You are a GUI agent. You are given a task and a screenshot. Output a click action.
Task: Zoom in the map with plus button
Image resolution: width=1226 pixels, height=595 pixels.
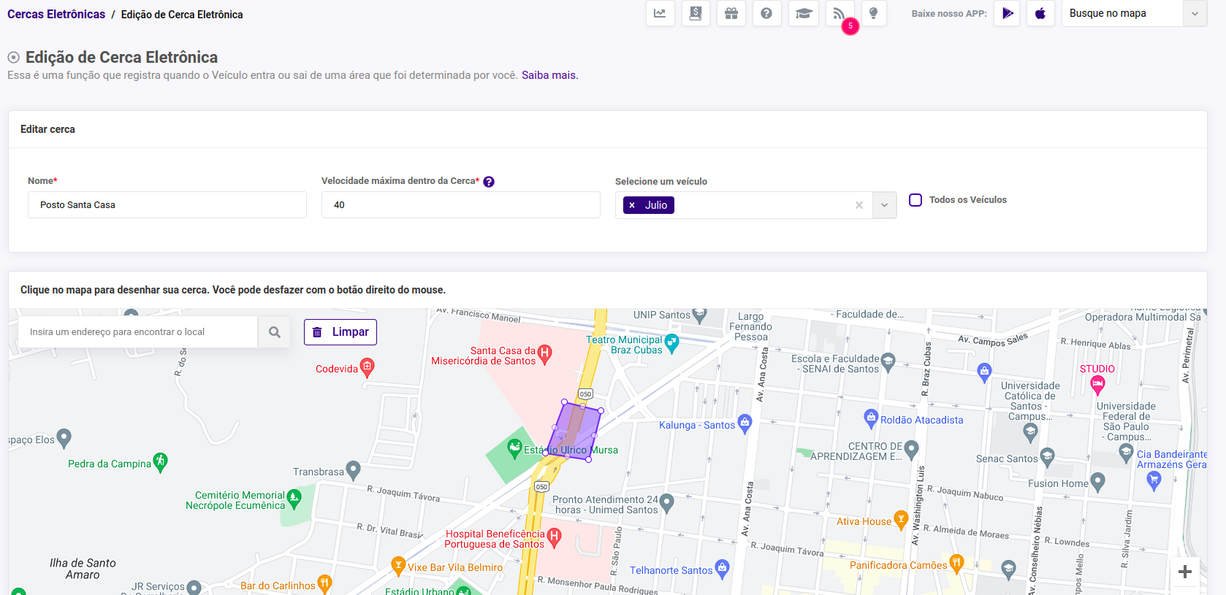(1185, 572)
